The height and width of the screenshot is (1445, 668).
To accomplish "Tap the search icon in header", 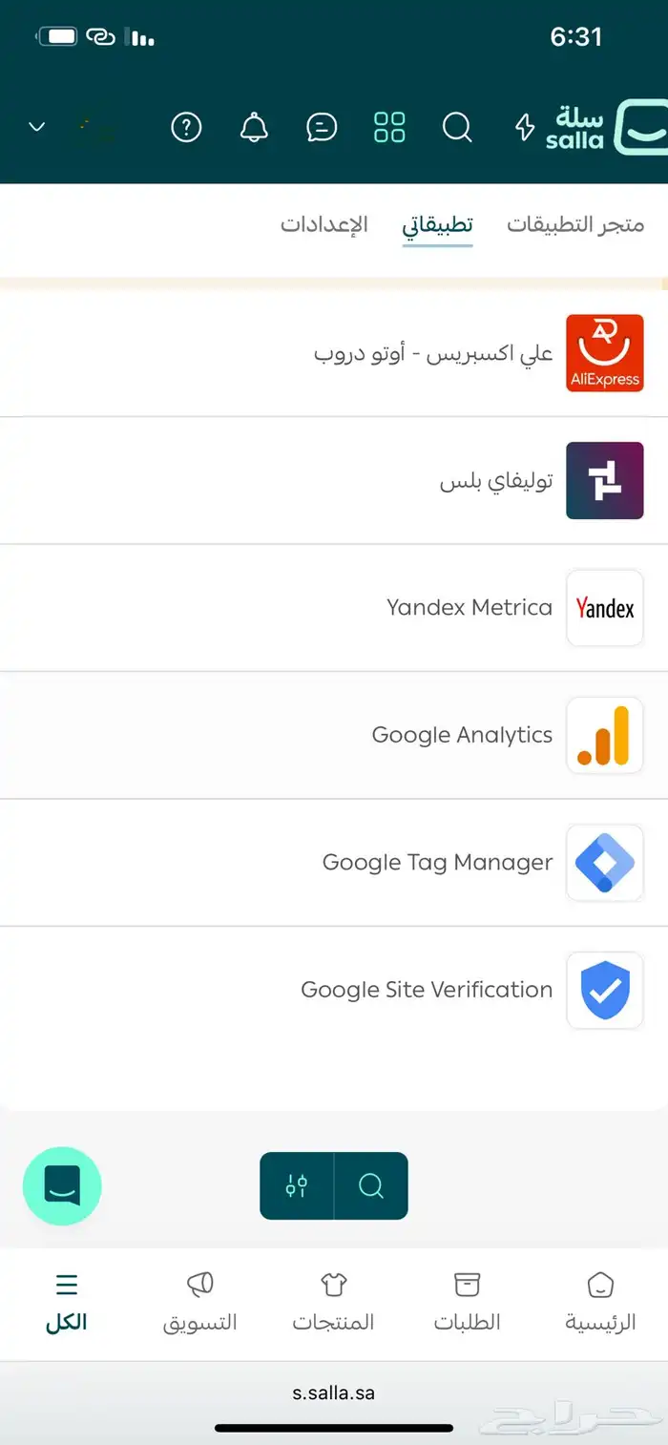I will [457, 127].
